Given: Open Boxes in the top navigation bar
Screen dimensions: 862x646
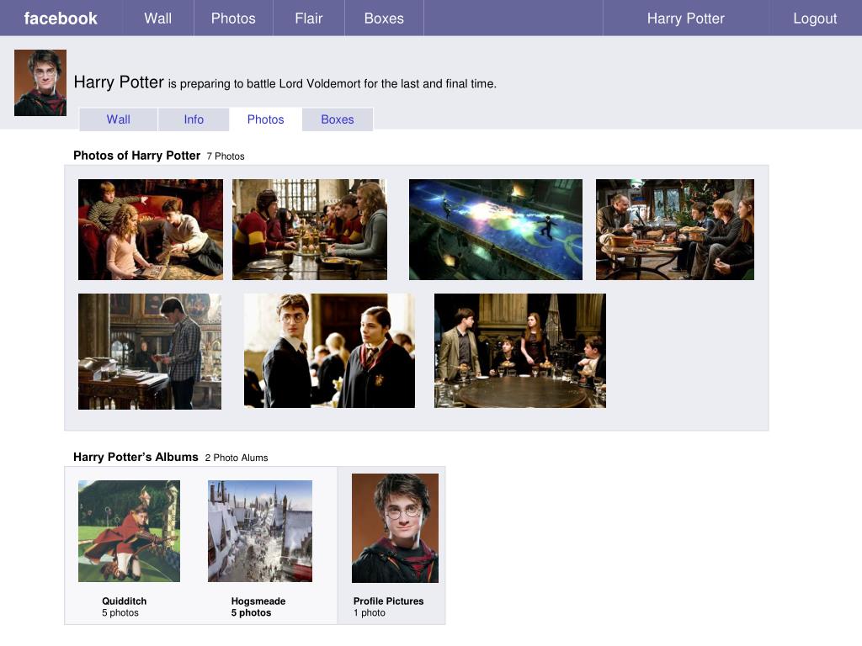Looking at the screenshot, I should (384, 19).
